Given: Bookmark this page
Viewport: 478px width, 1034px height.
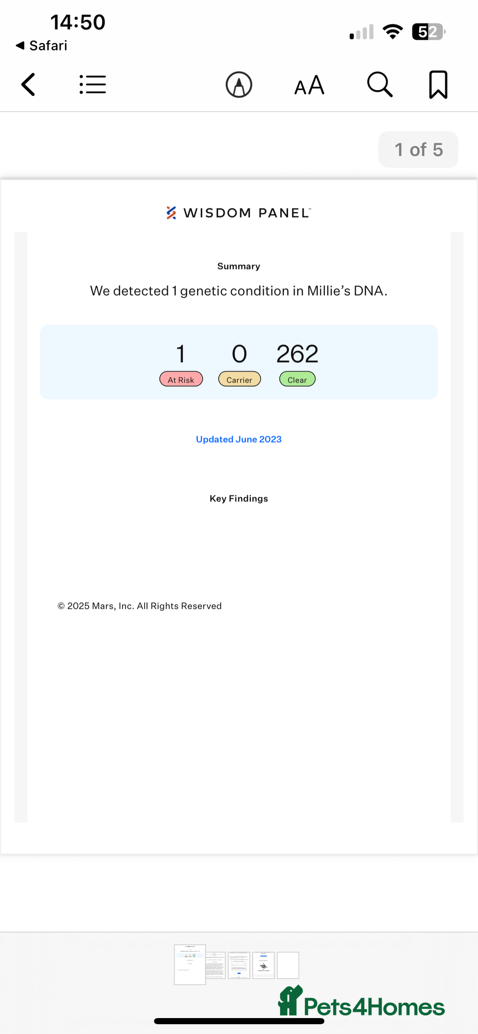Looking at the screenshot, I should point(438,85).
